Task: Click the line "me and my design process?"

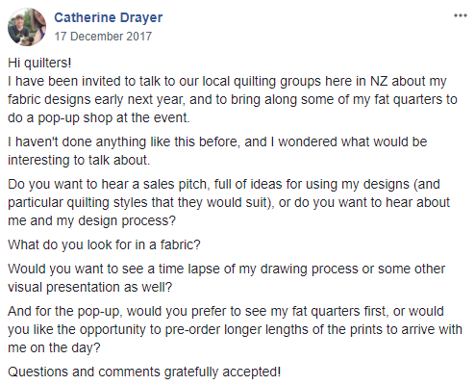Action: tap(91, 221)
